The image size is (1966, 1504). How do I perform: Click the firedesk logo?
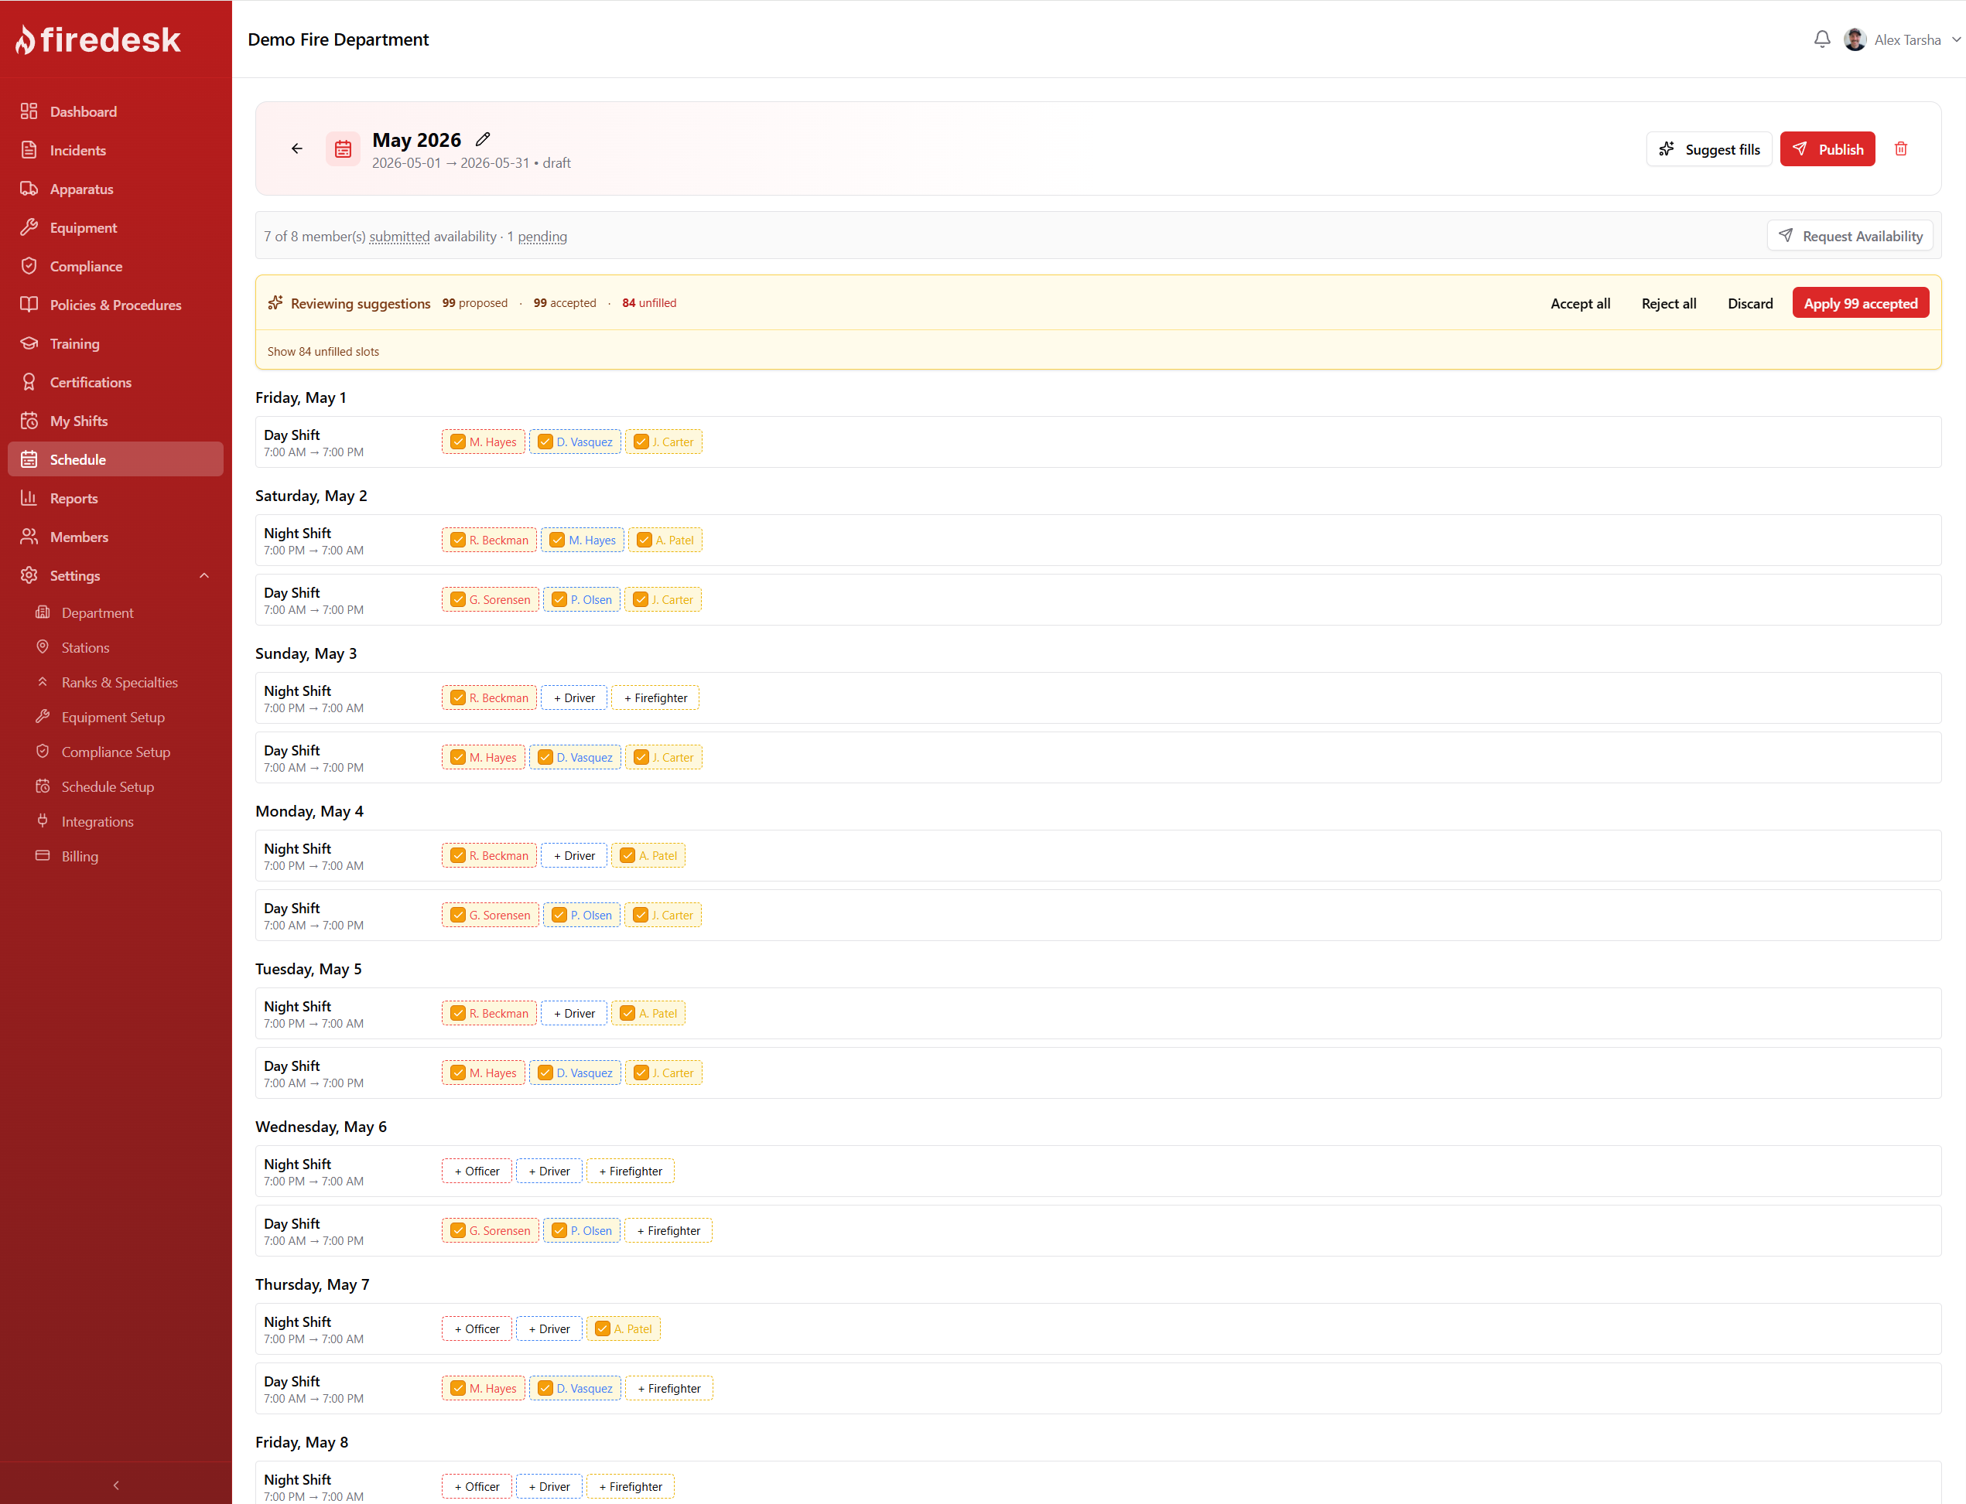coord(98,39)
